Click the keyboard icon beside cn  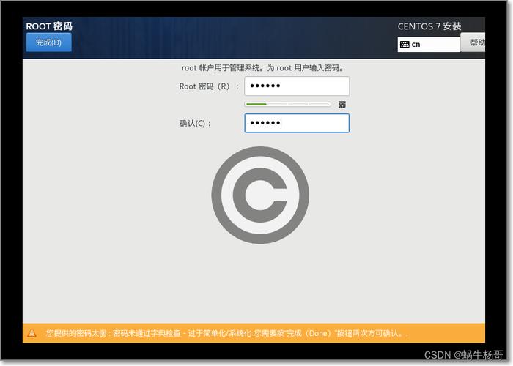[x=405, y=45]
